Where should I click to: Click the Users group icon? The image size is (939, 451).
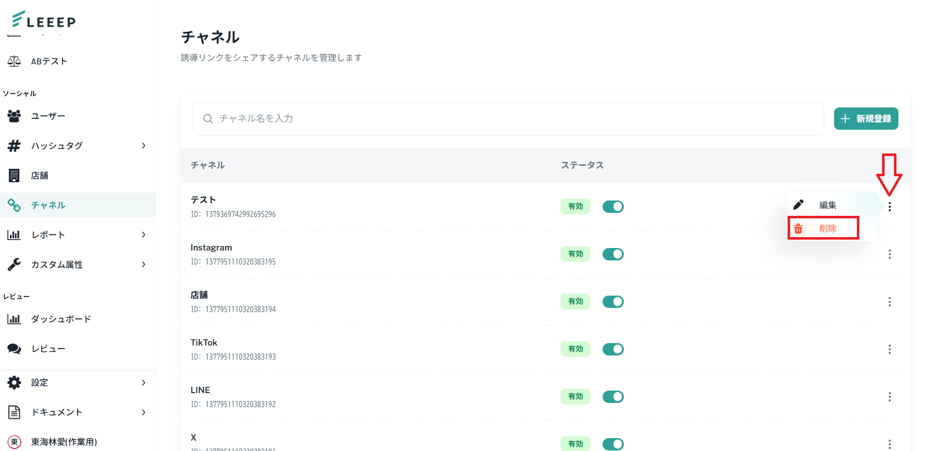click(14, 116)
